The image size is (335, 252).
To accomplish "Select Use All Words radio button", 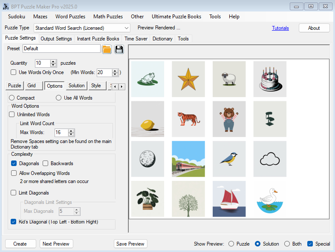I will coord(58,98).
